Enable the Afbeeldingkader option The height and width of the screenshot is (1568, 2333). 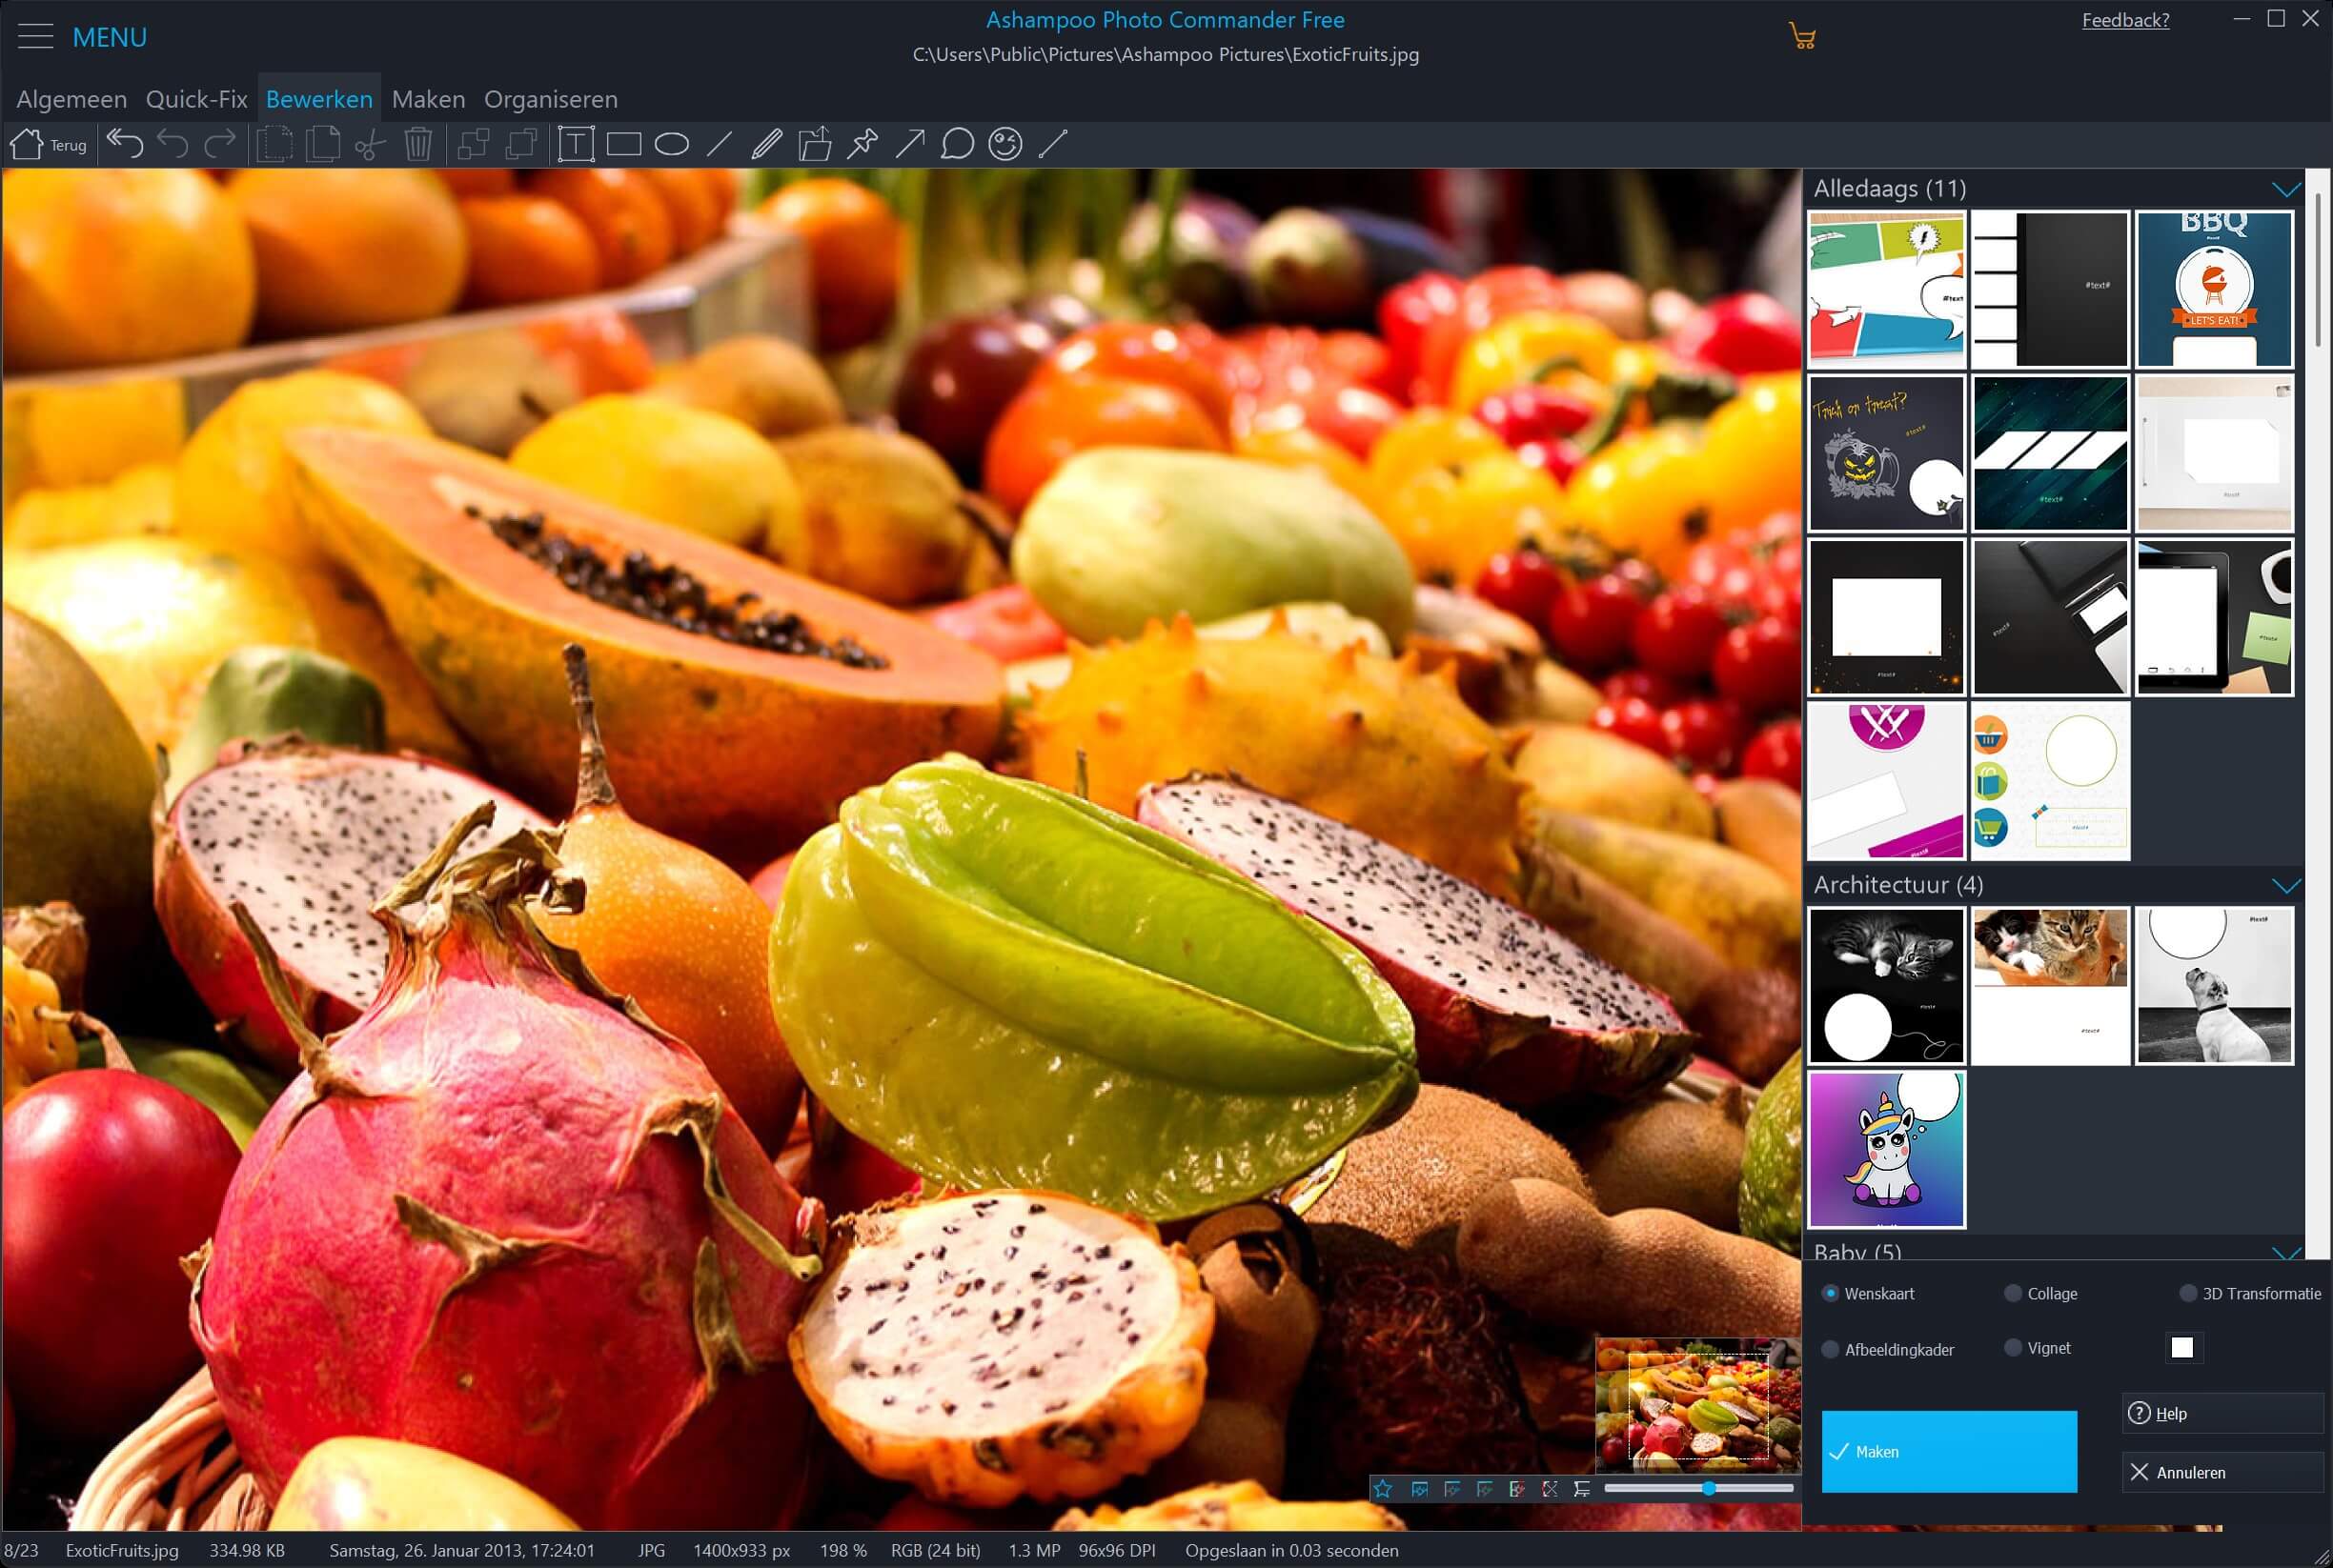pyautogui.click(x=1830, y=1349)
